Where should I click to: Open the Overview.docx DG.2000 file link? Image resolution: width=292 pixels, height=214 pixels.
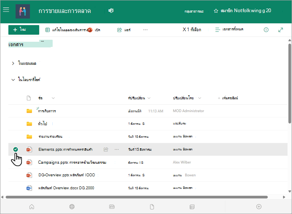coord(66,188)
